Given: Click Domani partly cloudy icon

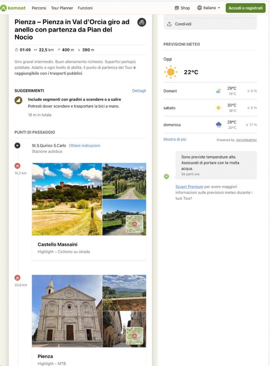Looking at the screenshot, I should [x=219, y=91].
